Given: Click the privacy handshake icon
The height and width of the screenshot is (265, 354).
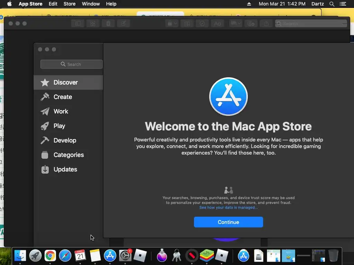Looking at the screenshot, I should coord(228,190).
